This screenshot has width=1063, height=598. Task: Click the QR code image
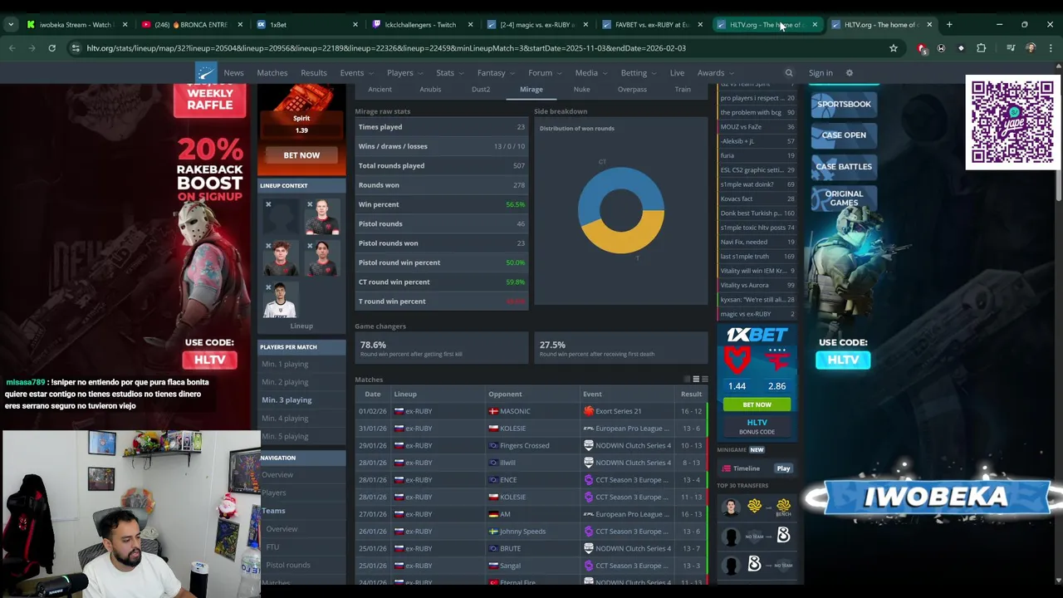pos(1012,122)
